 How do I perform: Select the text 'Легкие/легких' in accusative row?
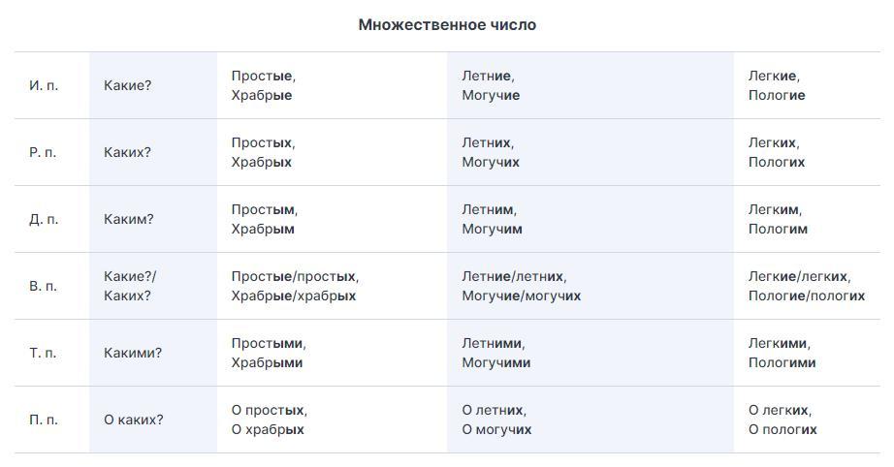pyautogui.click(x=798, y=276)
